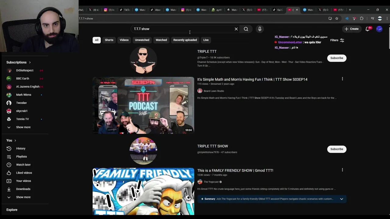The height and width of the screenshot is (219, 390).
Task: Start voice search with the microphone icon
Action: (x=260, y=29)
